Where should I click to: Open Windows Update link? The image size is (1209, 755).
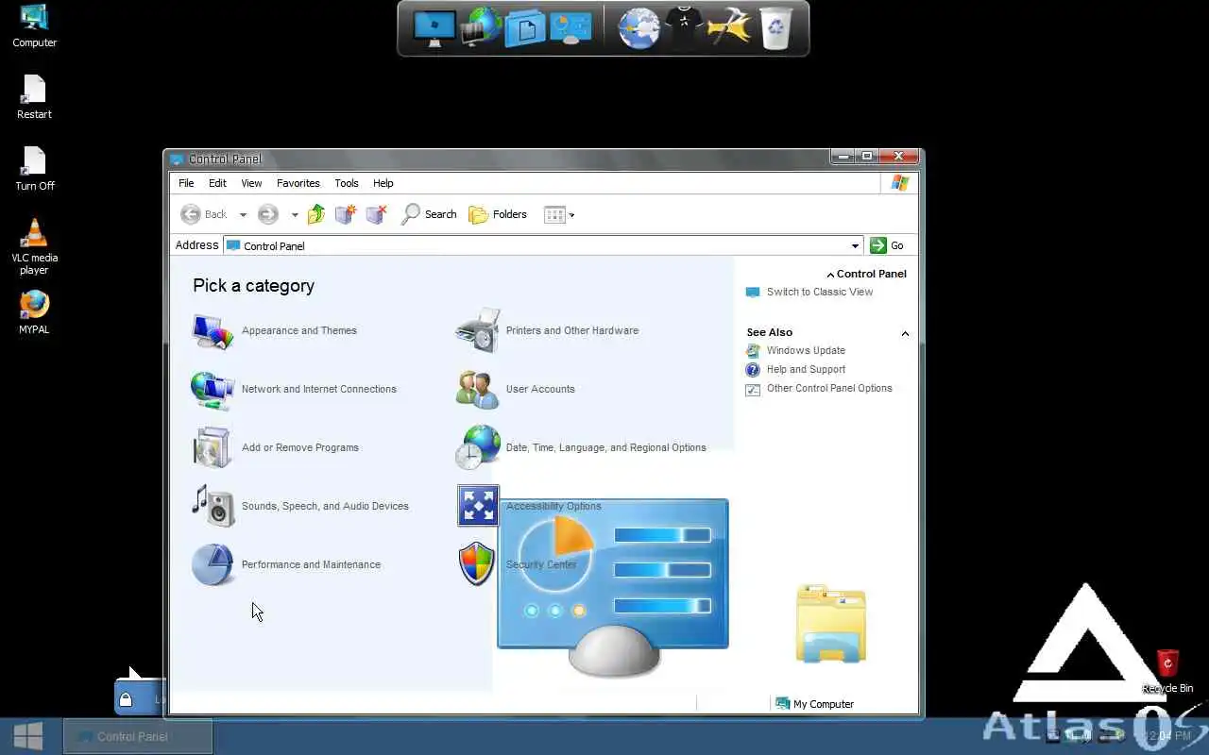click(806, 350)
